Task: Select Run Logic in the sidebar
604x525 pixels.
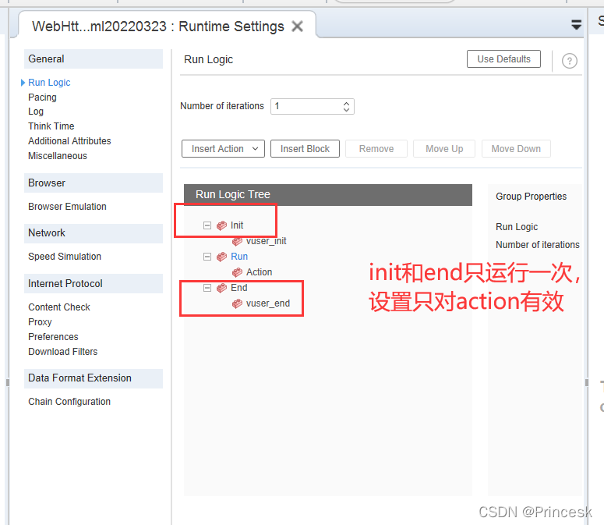Action: tap(49, 83)
